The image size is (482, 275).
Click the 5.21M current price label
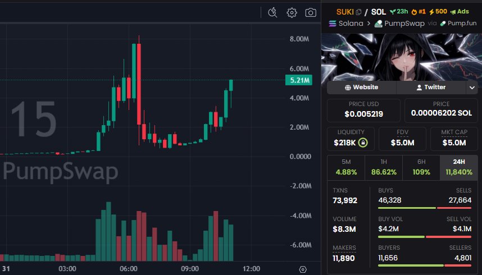[x=300, y=80]
